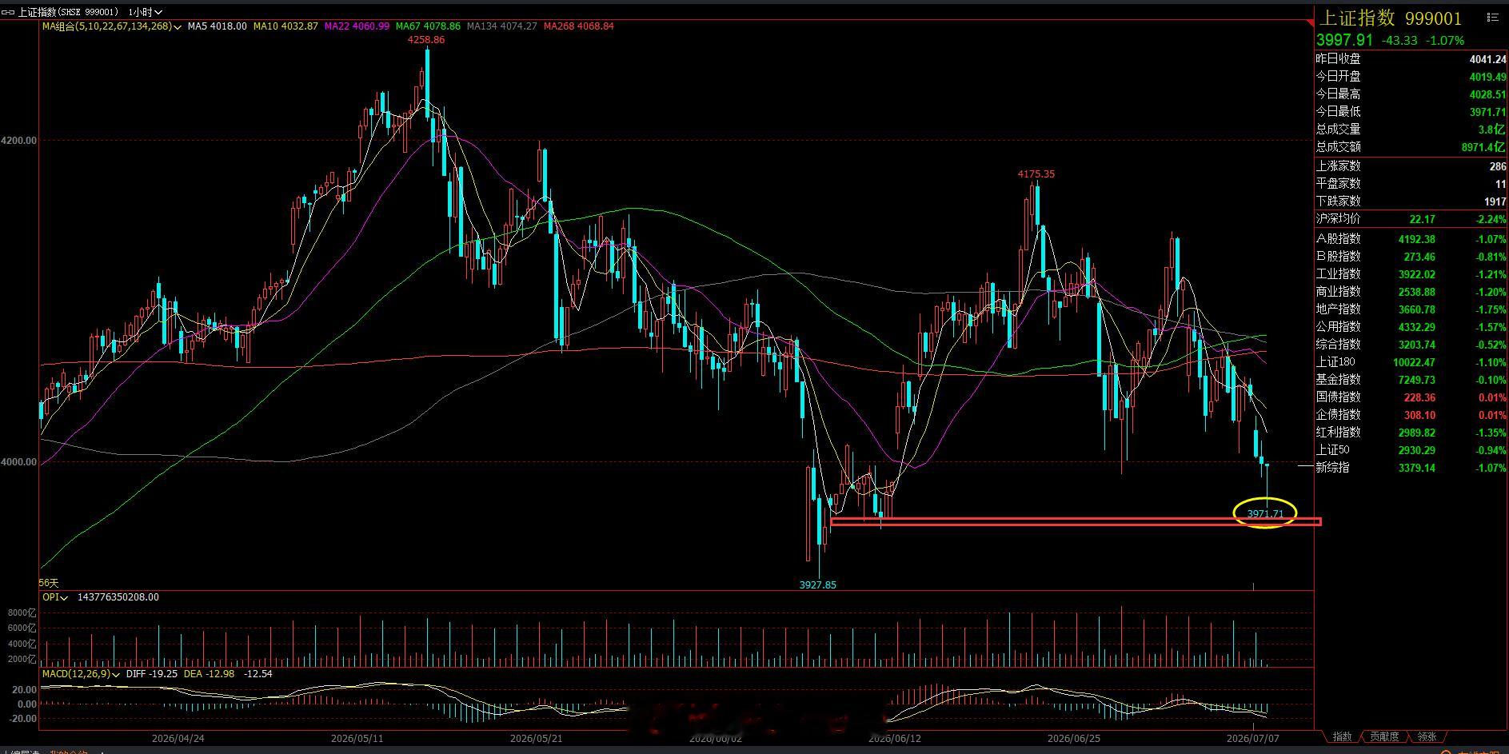This screenshot has width=1509, height=754.
Task: Open the 红利指数 row
Action: (x=1411, y=433)
